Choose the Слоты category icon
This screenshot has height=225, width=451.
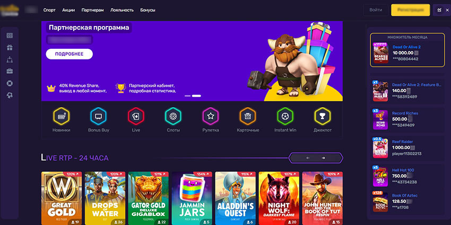click(x=173, y=116)
